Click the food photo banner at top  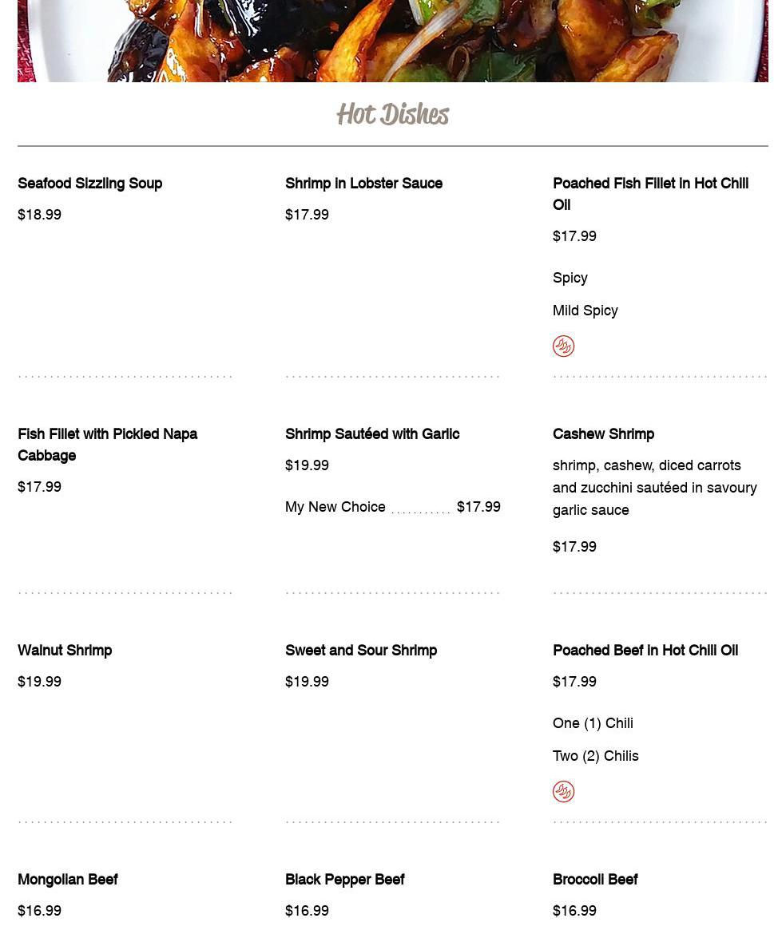[x=392, y=40]
